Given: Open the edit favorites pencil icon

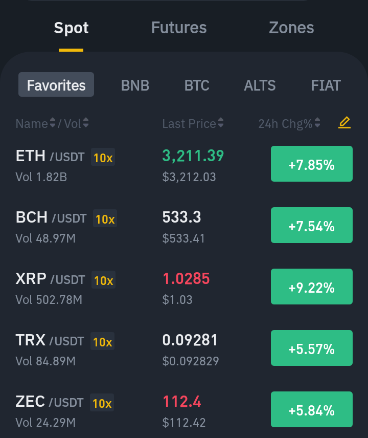Looking at the screenshot, I should point(344,123).
